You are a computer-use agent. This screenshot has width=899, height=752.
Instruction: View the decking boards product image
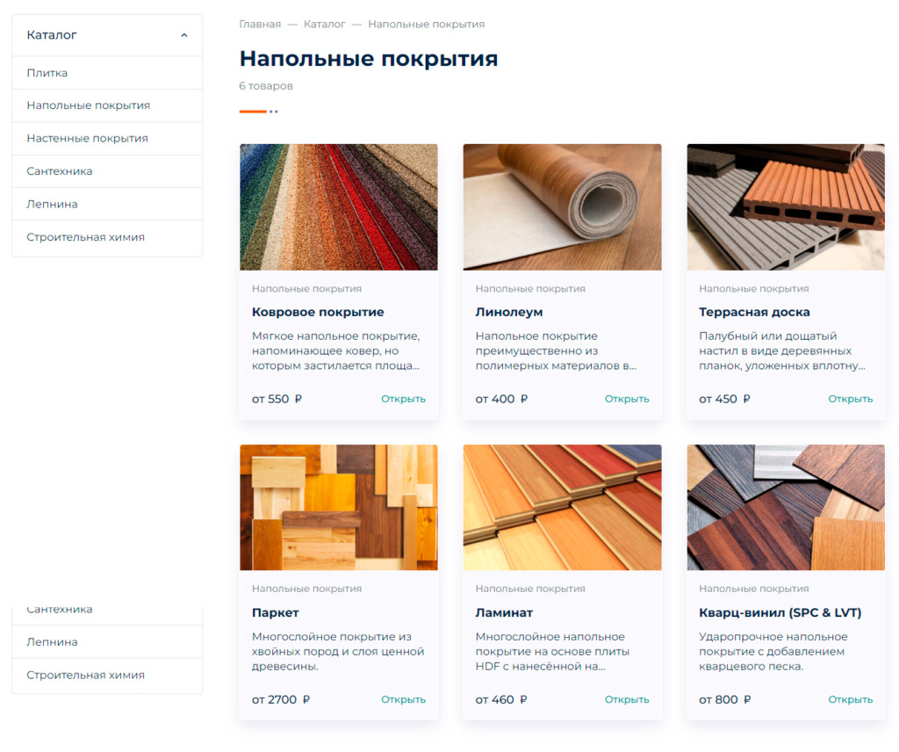[x=786, y=207]
